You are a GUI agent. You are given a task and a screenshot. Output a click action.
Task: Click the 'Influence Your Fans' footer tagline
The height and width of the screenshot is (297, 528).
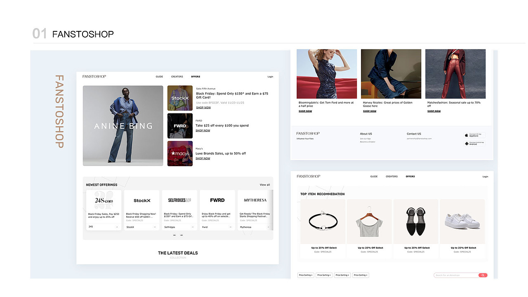(x=305, y=139)
